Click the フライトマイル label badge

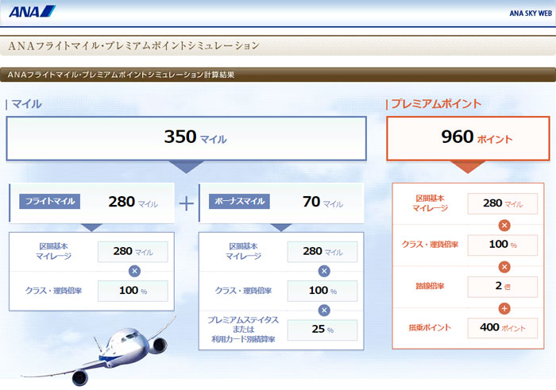[x=49, y=202]
